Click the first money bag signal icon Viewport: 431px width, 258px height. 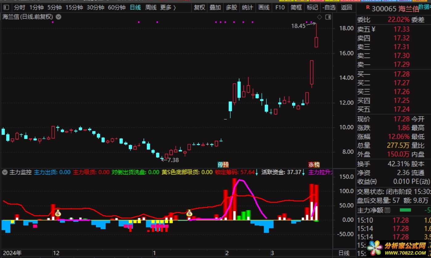[58, 213]
